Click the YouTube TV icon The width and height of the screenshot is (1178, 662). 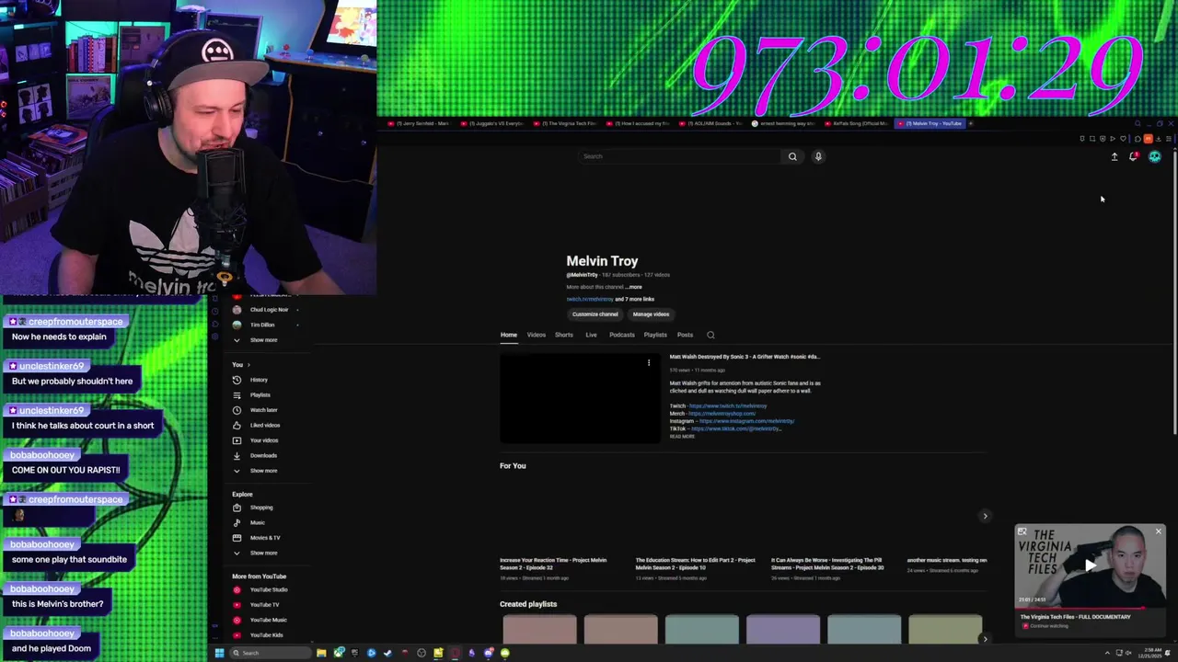pyautogui.click(x=237, y=605)
